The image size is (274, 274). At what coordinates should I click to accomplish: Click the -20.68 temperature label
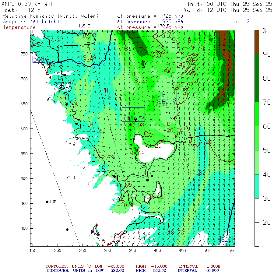pos(135,153)
